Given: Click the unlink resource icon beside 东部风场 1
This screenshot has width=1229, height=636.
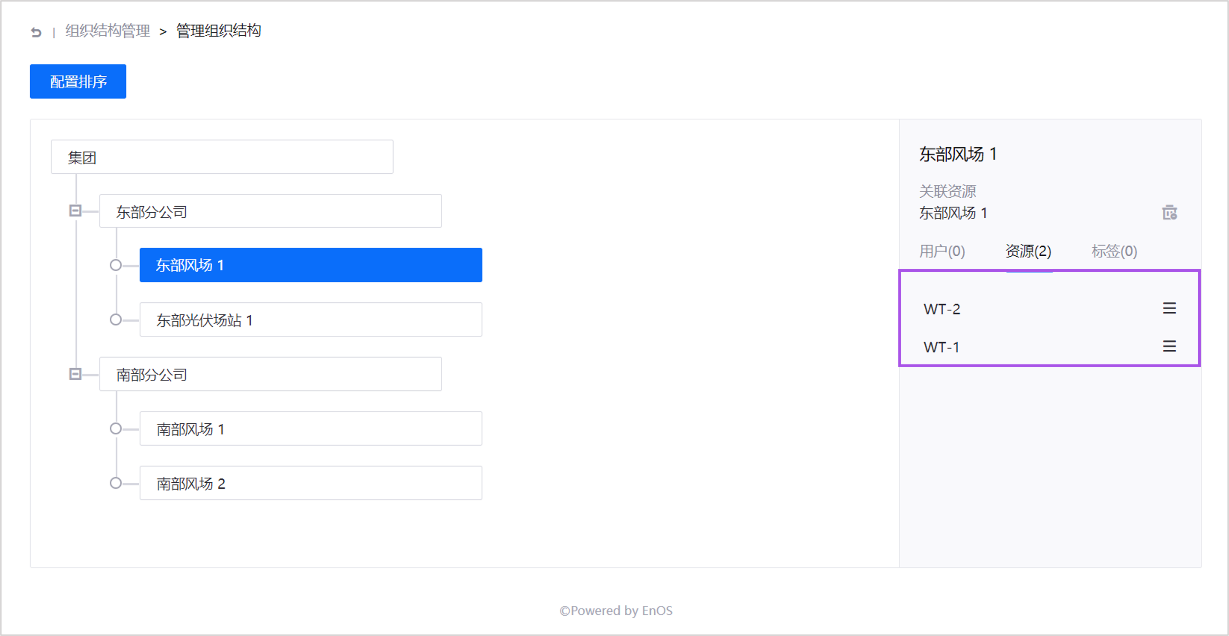Looking at the screenshot, I should pos(1169,212).
